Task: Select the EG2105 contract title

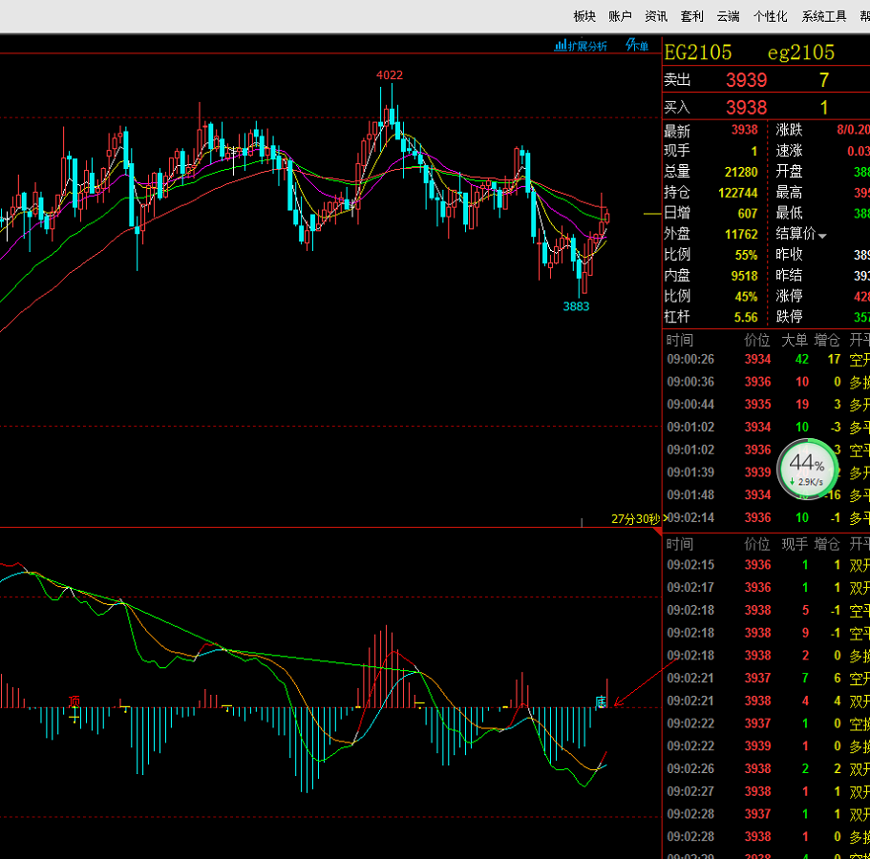Action: [698, 52]
